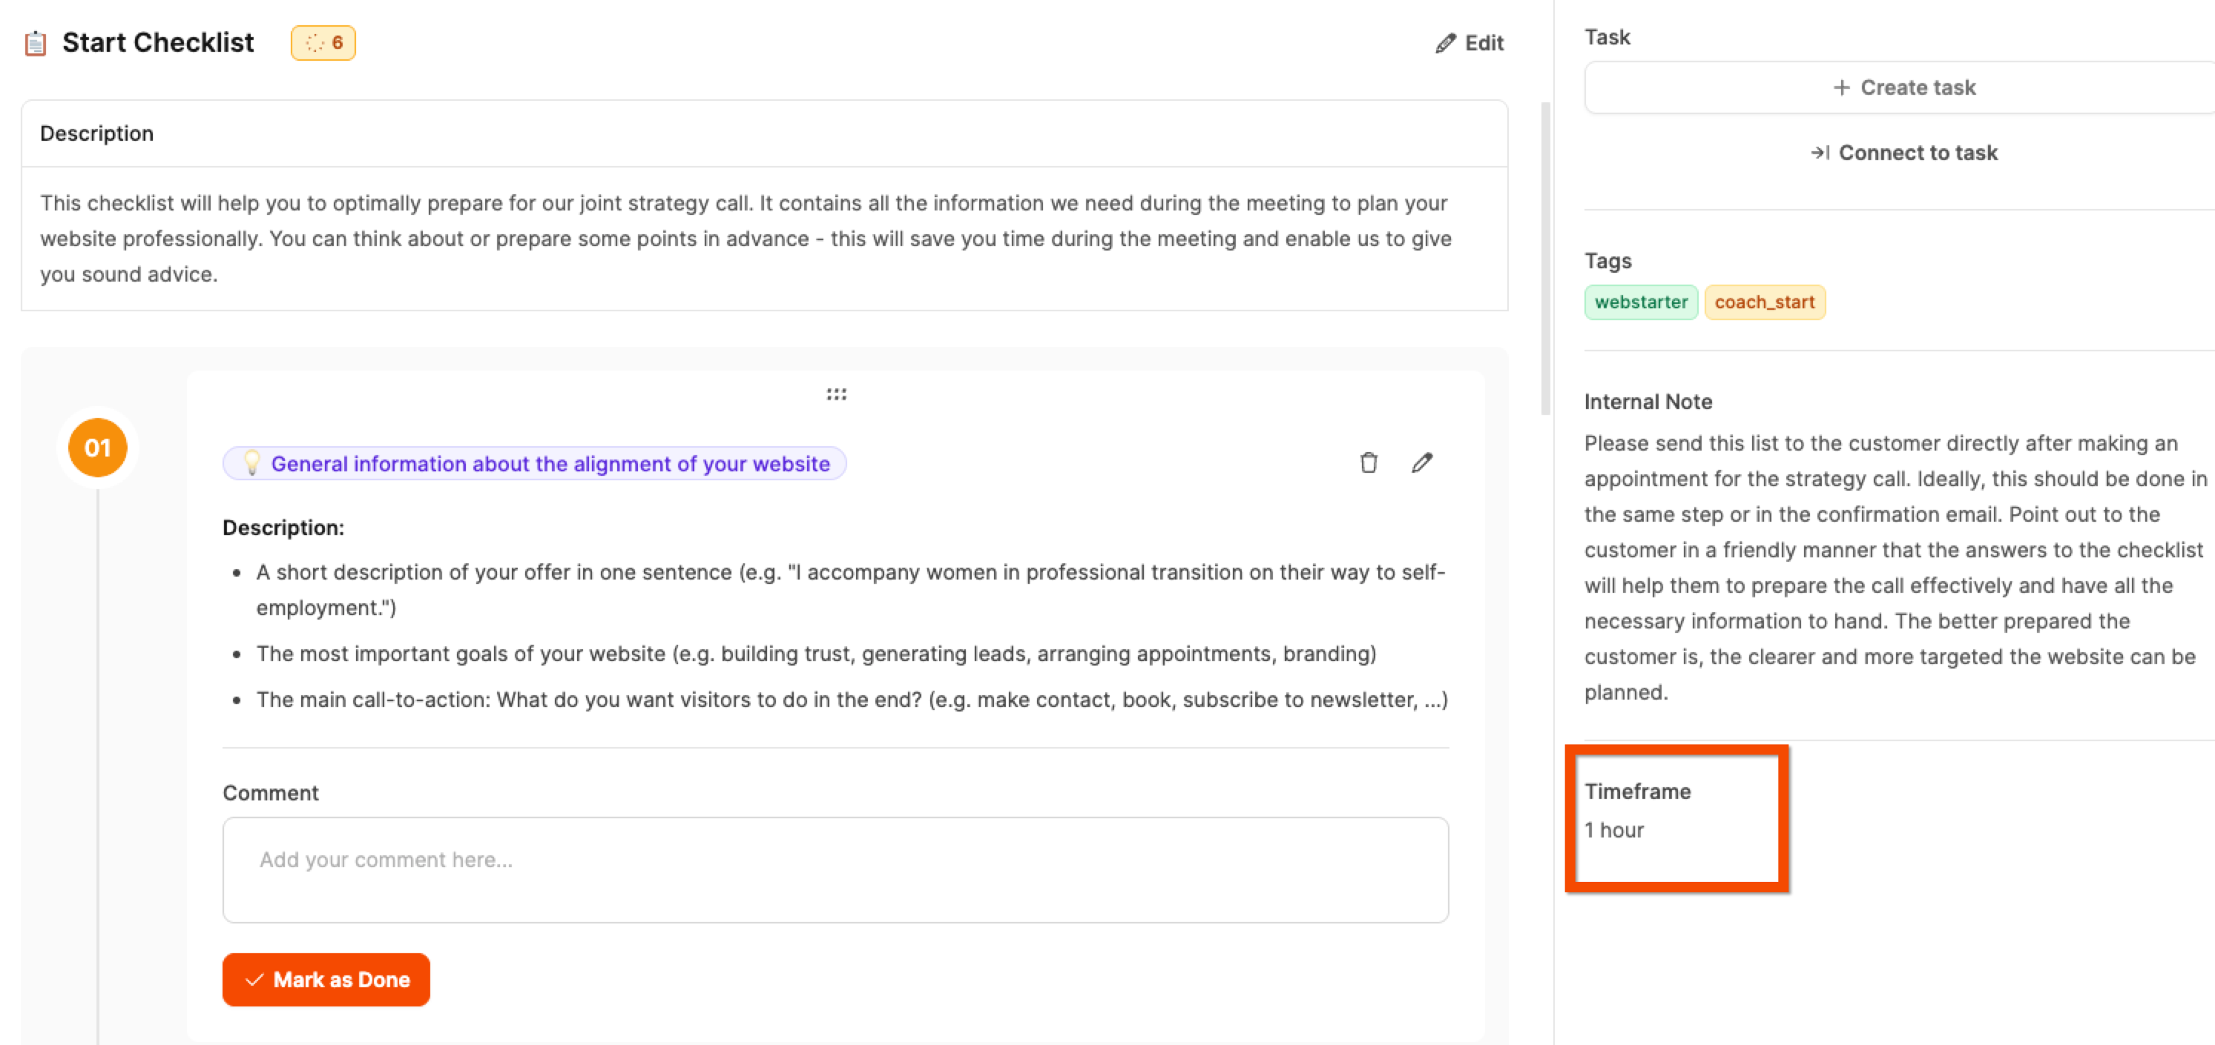Viewport: 2215px width, 1045px height.
Task: Click the Description section header
Action: click(97, 133)
